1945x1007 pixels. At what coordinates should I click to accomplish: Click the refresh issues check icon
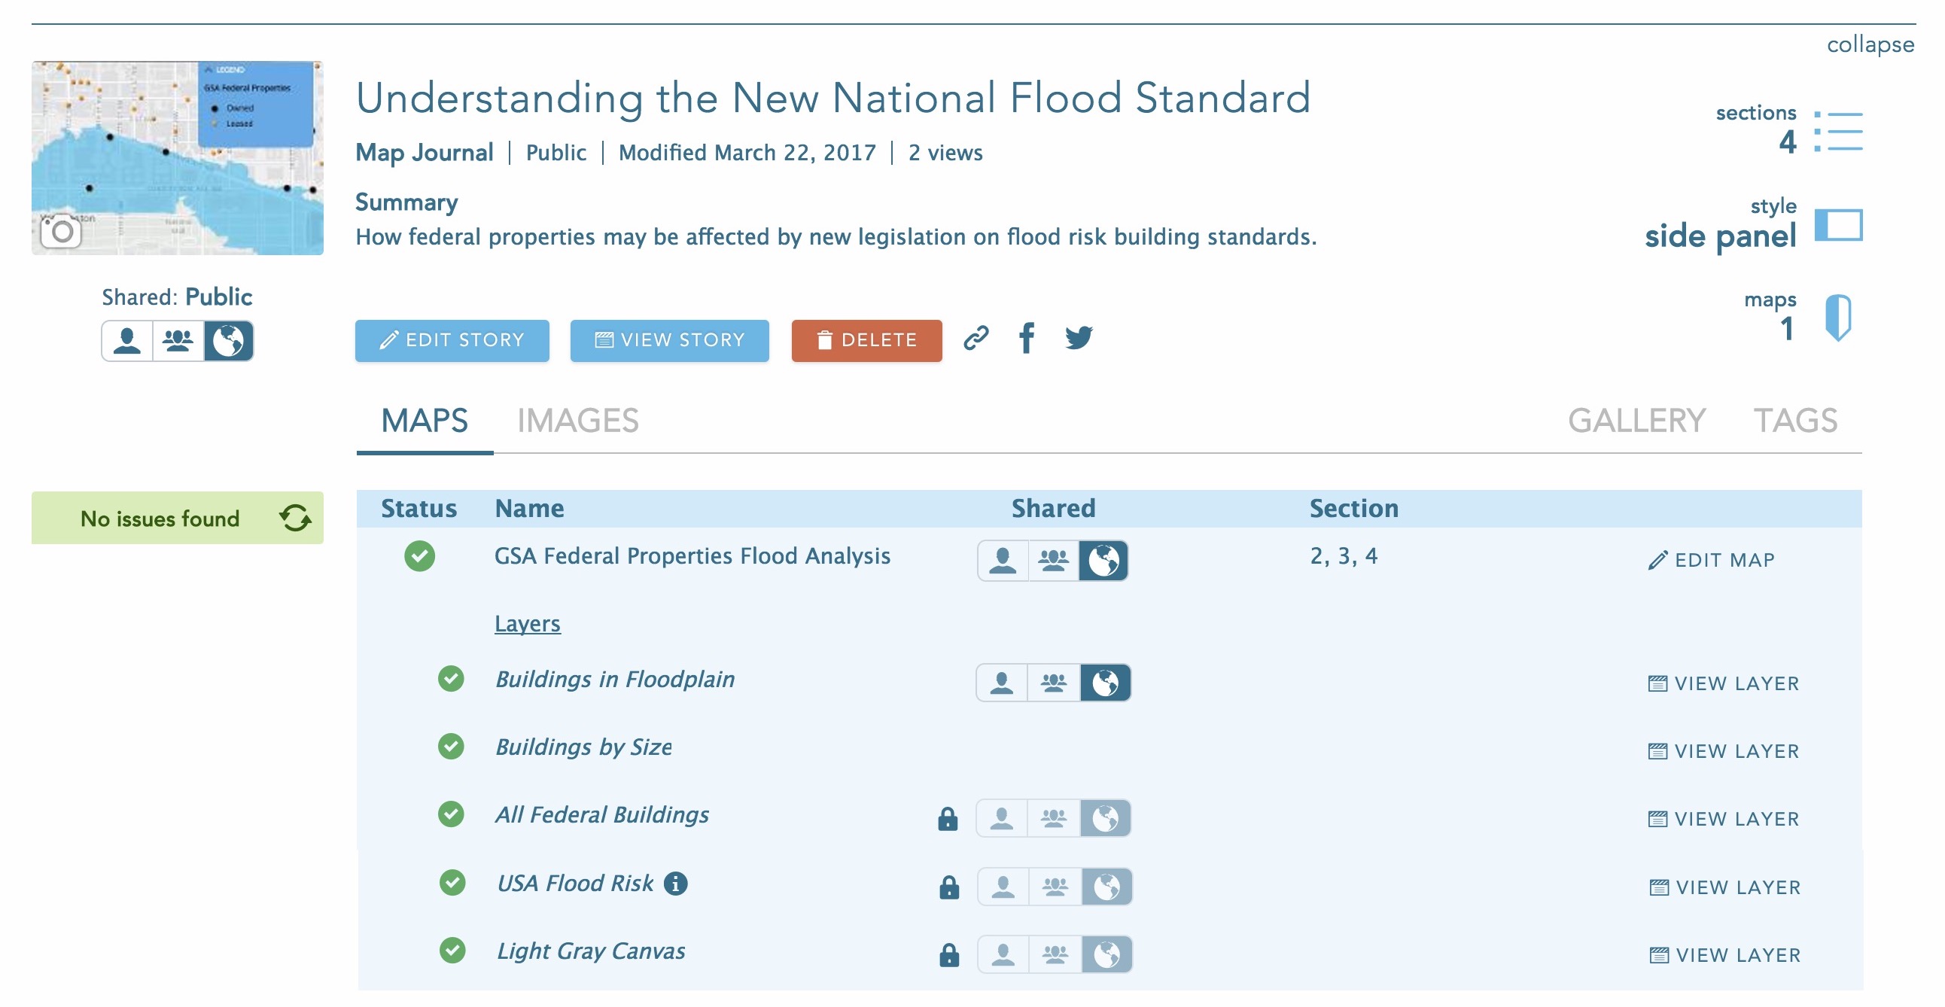294,519
